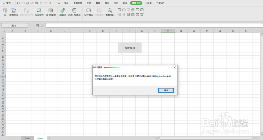This screenshot has height=140, width=263.
Task: Select row 25 header
Action: (3, 112)
